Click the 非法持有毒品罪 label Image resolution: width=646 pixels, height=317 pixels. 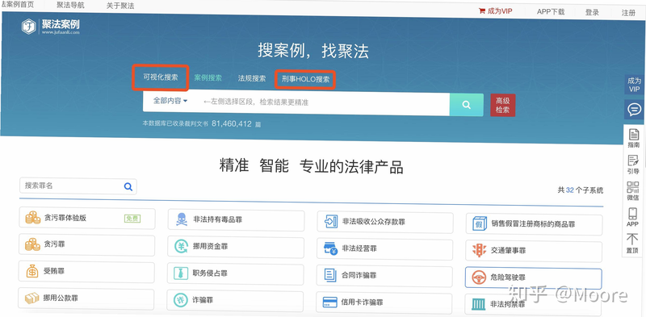click(217, 219)
